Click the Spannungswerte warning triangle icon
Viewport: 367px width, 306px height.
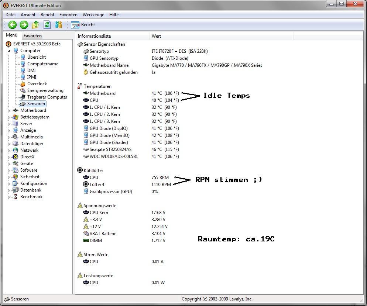tap(80, 205)
